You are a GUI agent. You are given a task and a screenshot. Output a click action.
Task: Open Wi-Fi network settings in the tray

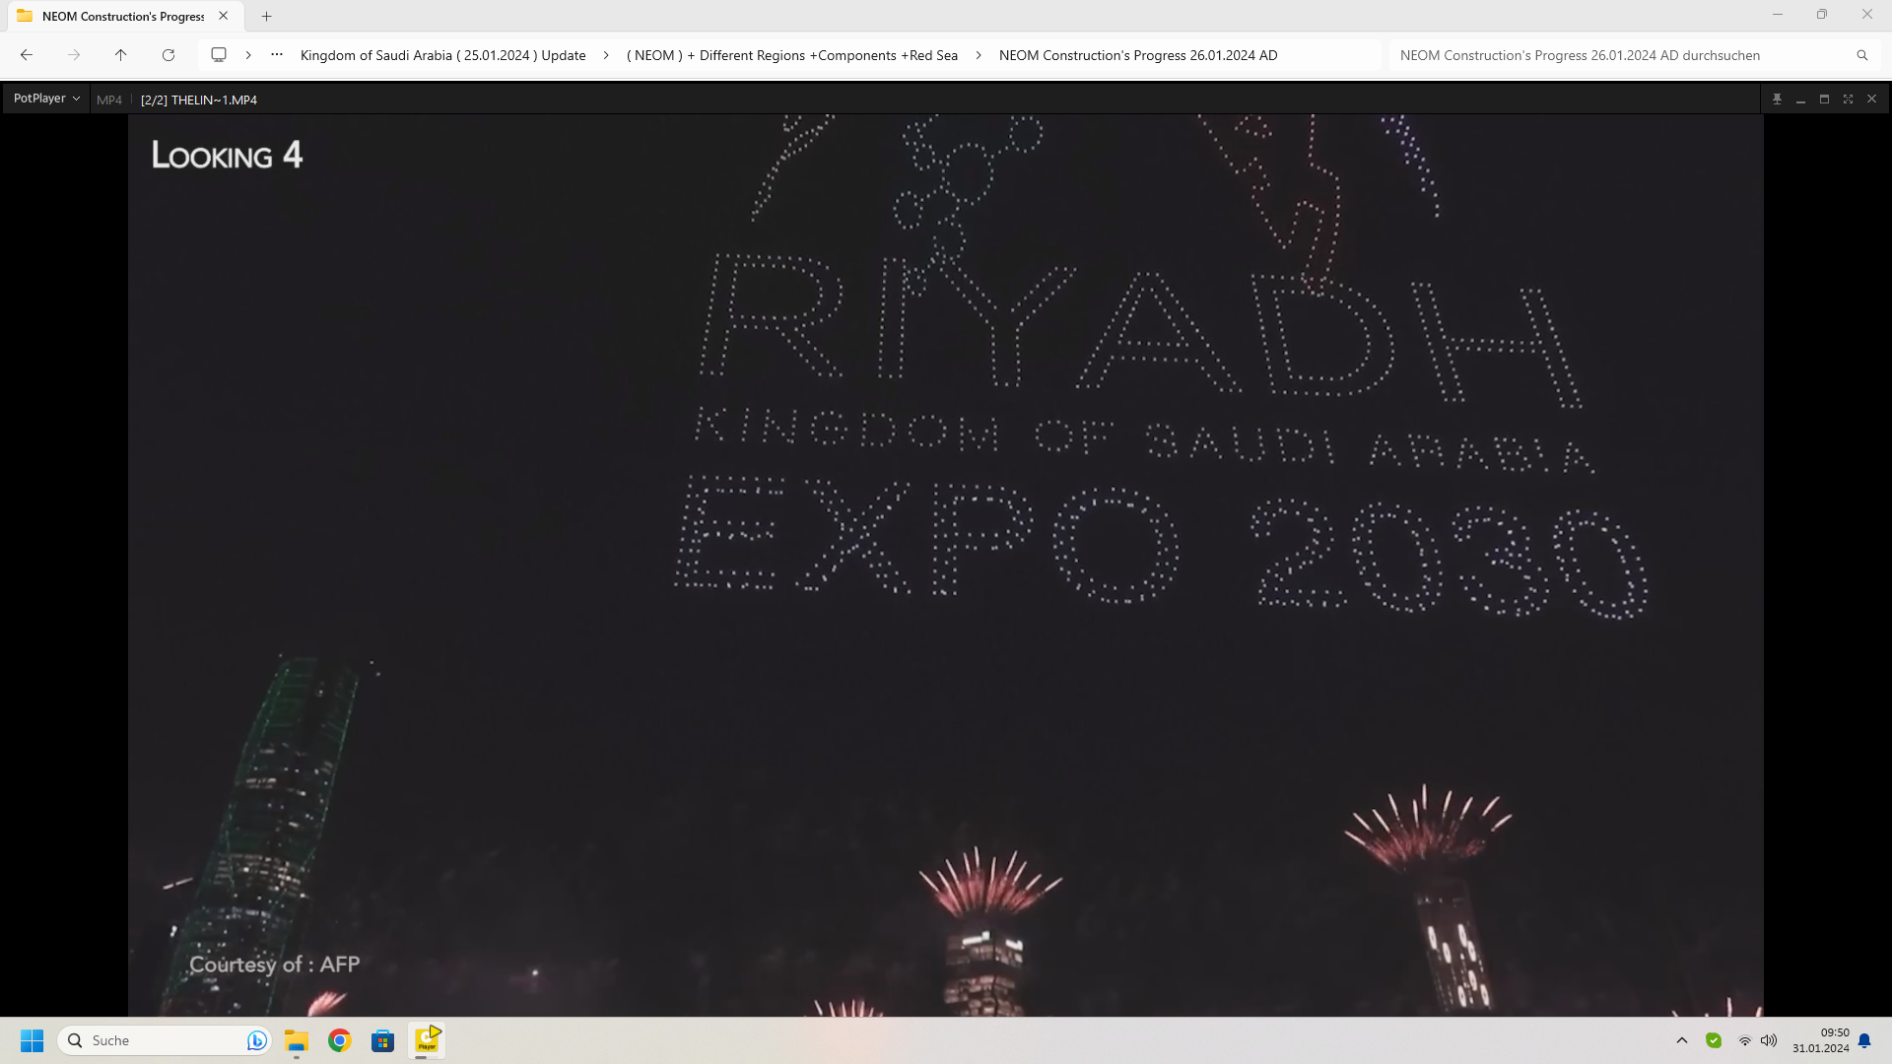click(x=1745, y=1040)
